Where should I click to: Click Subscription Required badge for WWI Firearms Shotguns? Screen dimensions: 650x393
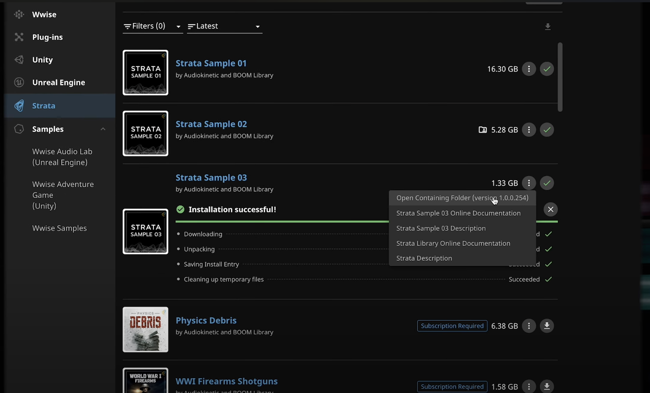point(452,387)
